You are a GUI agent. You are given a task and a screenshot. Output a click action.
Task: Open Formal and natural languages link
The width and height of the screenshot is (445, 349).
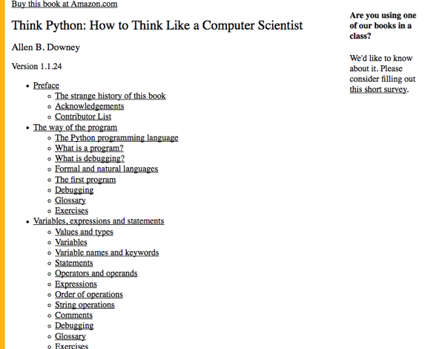[x=106, y=169]
